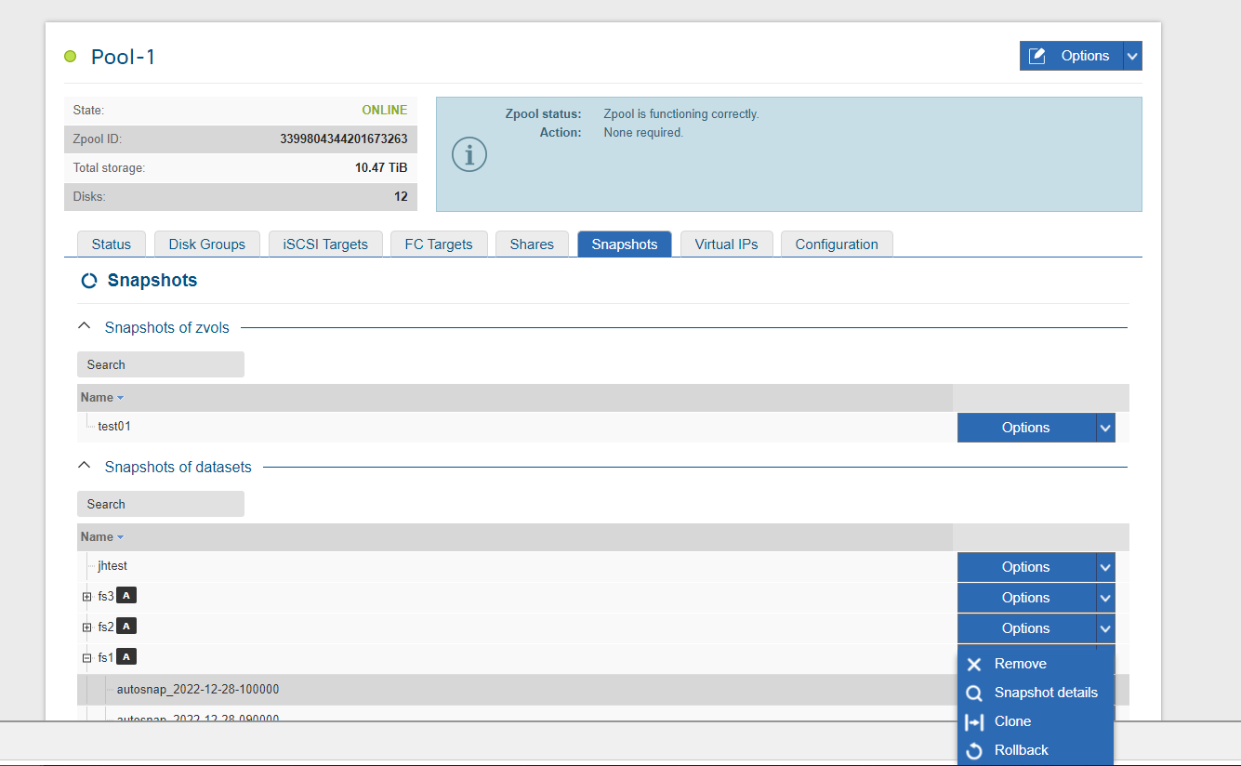Screen dimensions: 1241x766
Task: Open the dropdown arrow for jhtest Options
Action: click(1105, 567)
